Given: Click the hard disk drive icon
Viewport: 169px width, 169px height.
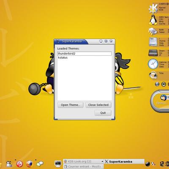Looking at the screenshot, I should click(153, 42).
